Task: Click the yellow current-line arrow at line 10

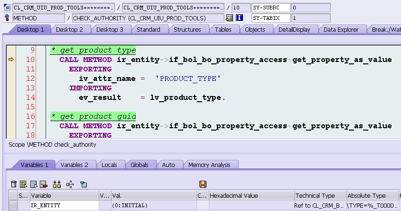Action: click(x=11, y=60)
